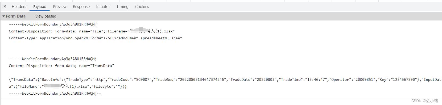Select the second WebKitFormBoundary line
The height and width of the screenshot is (105, 442).
53,59
